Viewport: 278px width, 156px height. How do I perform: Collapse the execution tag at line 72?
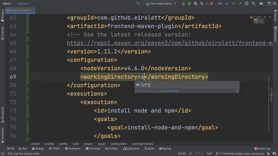29,102
